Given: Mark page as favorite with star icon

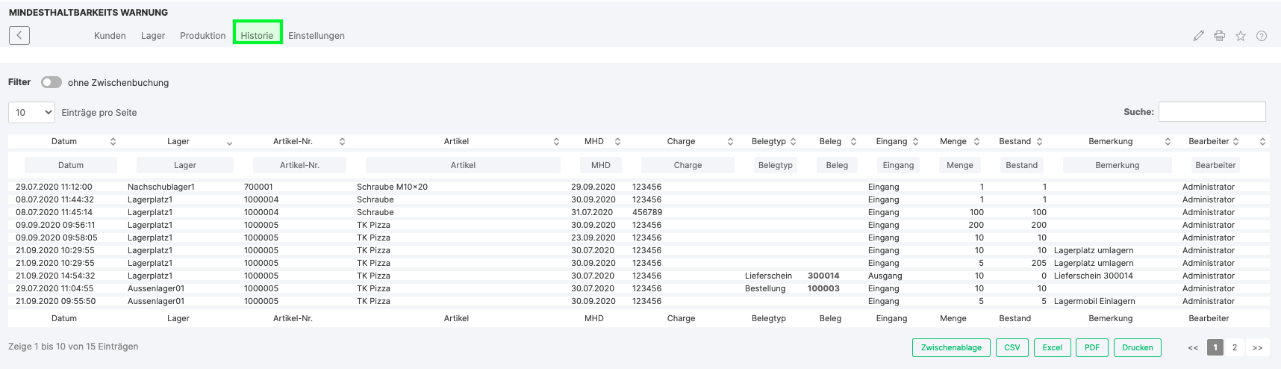Looking at the screenshot, I should [1240, 36].
